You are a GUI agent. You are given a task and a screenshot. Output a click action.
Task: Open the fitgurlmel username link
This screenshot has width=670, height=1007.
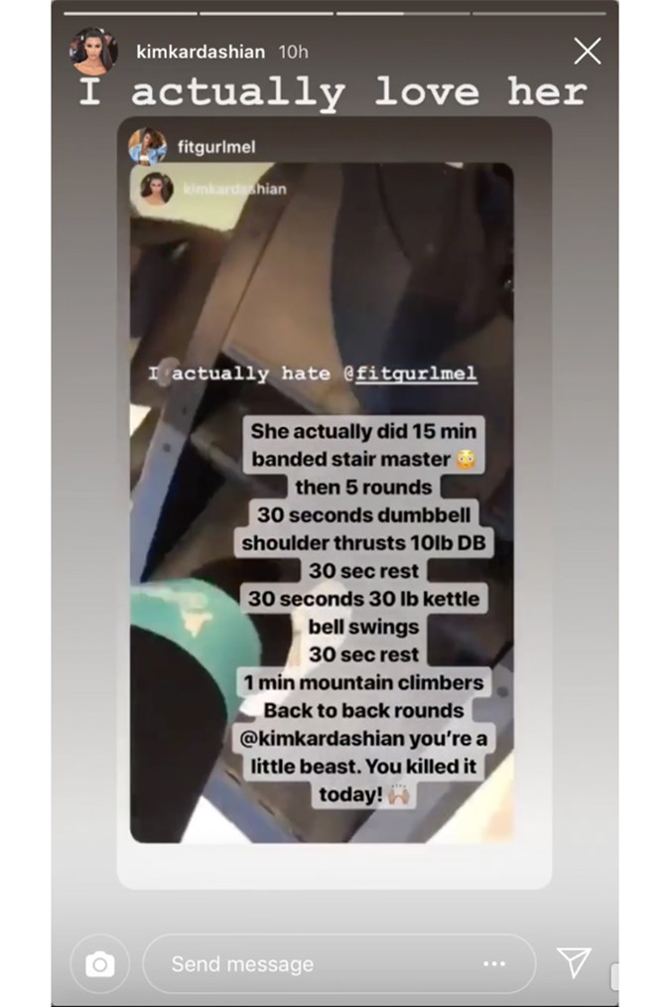pos(216,147)
